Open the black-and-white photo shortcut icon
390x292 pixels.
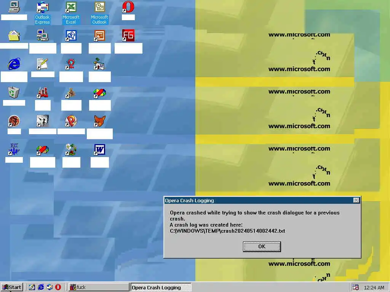pyautogui.click(x=43, y=121)
